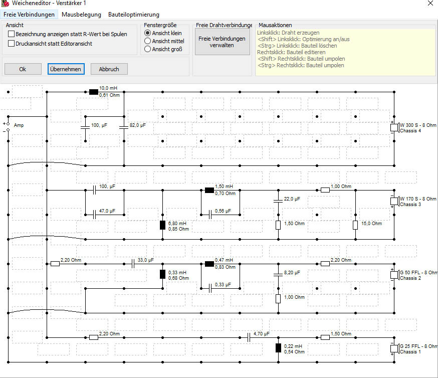Click the Übernehmen button
Screen dimensions: 438x378
tap(66, 69)
